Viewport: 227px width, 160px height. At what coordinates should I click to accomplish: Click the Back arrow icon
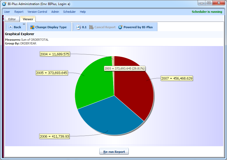[x=11, y=27]
